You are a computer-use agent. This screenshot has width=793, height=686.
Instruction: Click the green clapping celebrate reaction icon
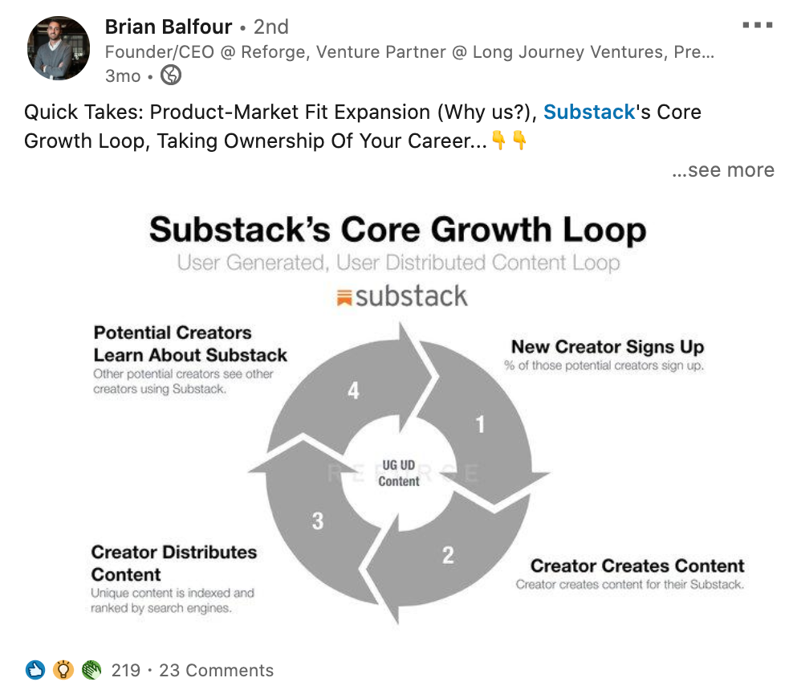[x=91, y=670]
